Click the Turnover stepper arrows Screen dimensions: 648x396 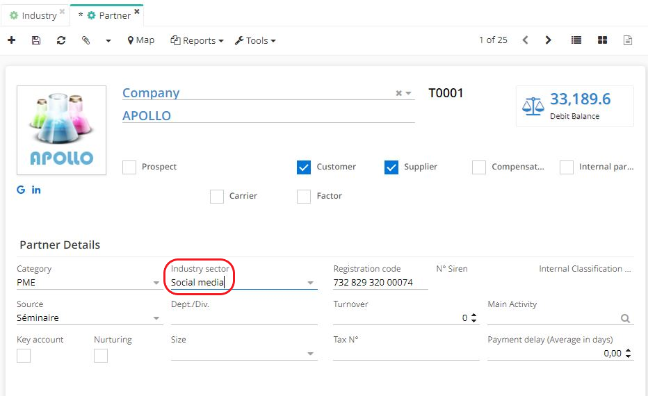pyautogui.click(x=474, y=318)
